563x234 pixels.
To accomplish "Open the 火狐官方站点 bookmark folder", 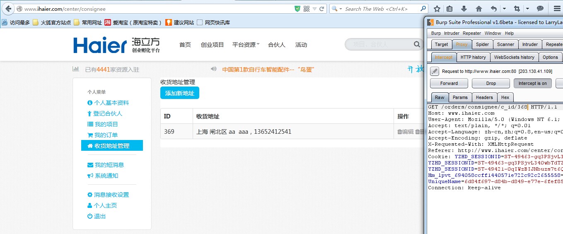I will 52,22.
